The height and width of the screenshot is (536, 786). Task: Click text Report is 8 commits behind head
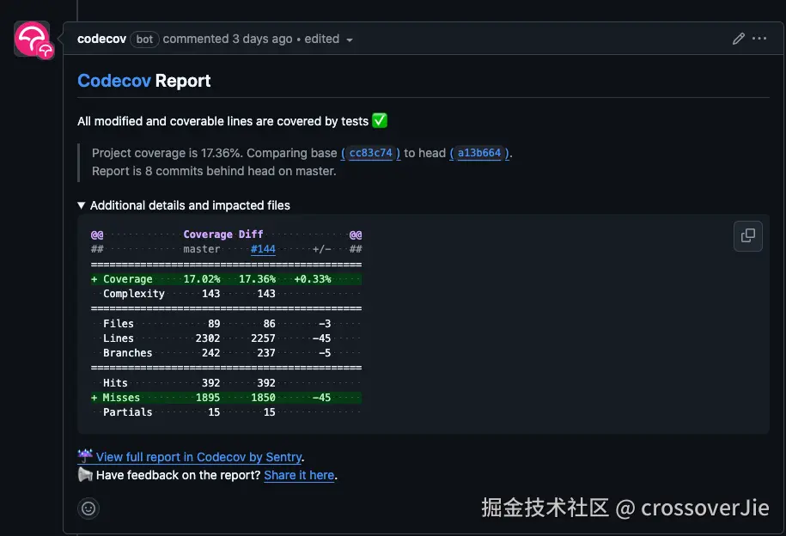(214, 171)
